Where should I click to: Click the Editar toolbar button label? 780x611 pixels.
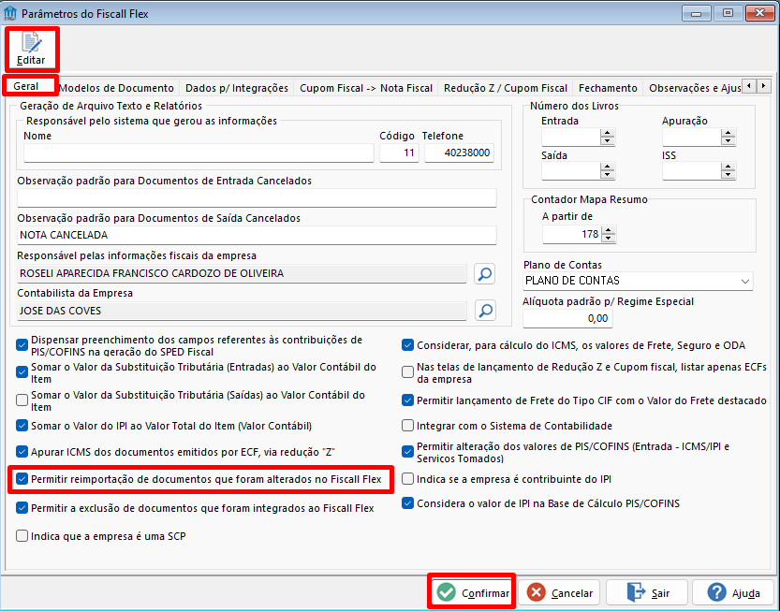pos(31,60)
